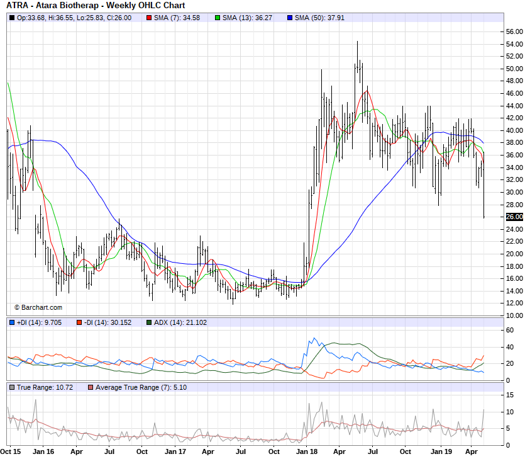Click the Jan 17 date axis label
Screen dimensions: 530x471
coord(175,451)
